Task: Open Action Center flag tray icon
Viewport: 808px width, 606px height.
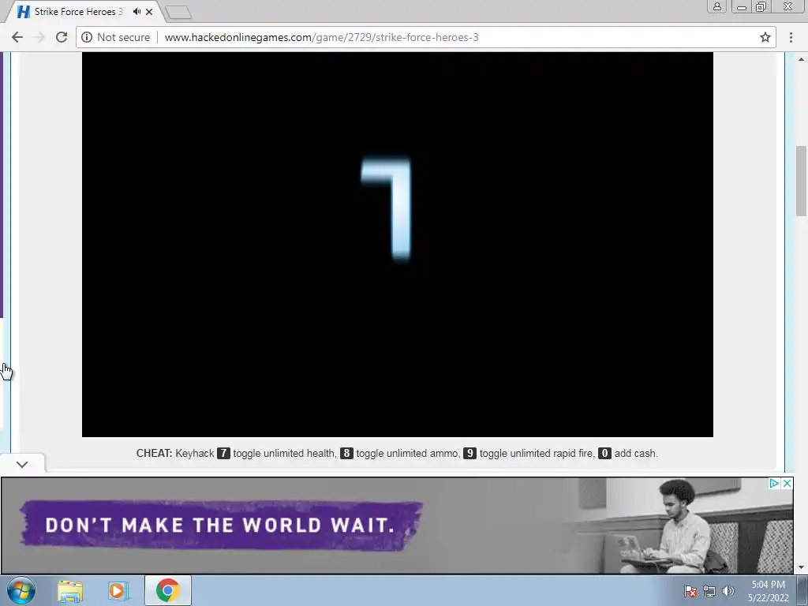Action: coord(690,592)
